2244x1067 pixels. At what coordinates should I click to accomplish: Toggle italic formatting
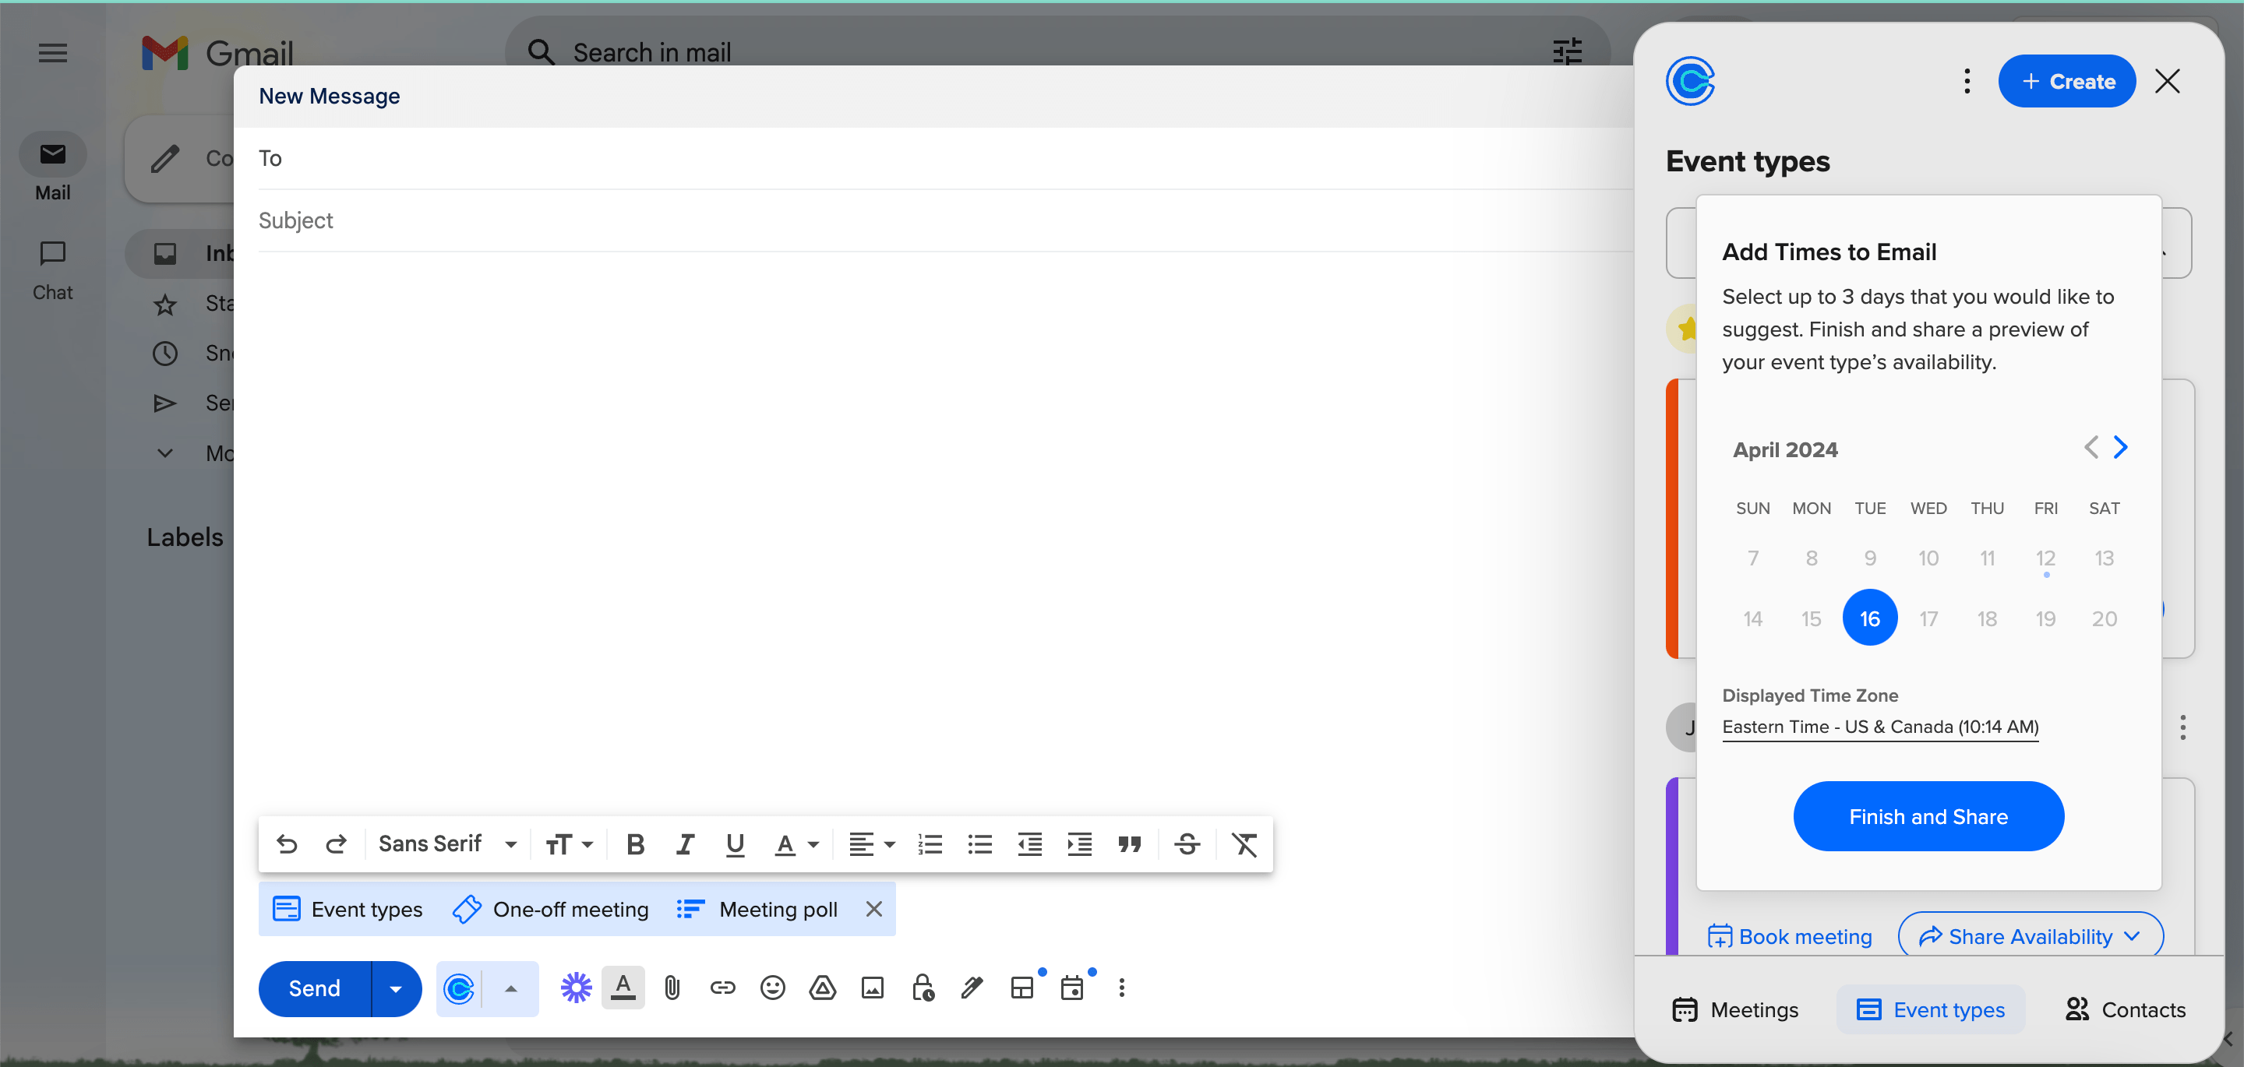pyautogui.click(x=686, y=844)
